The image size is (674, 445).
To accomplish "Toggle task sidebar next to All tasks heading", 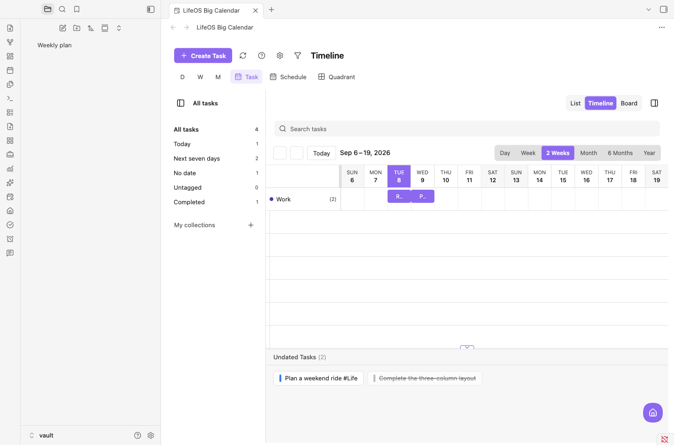I will tap(181, 103).
